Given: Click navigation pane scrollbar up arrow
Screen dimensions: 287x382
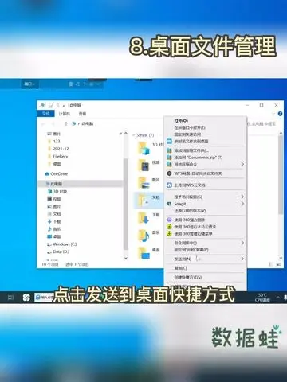Looking at the screenshot, I should click(126, 133).
